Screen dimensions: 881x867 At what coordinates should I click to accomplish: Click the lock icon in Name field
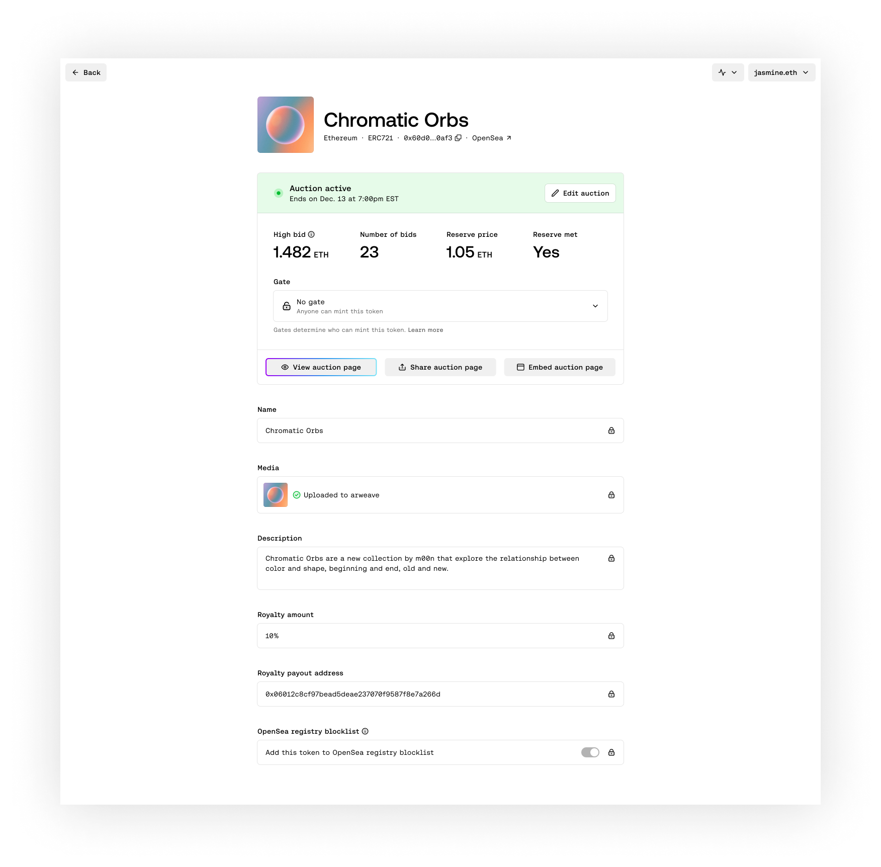pyautogui.click(x=611, y=430)
